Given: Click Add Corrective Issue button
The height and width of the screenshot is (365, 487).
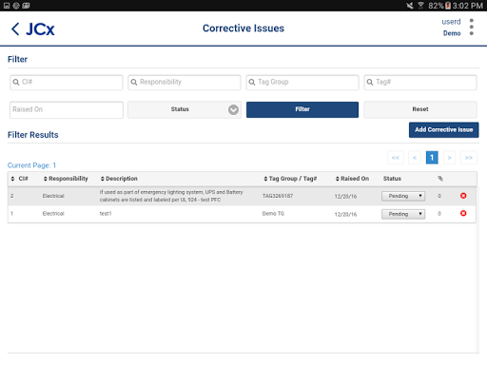Looking at the screenshot, I should [443, 130].
